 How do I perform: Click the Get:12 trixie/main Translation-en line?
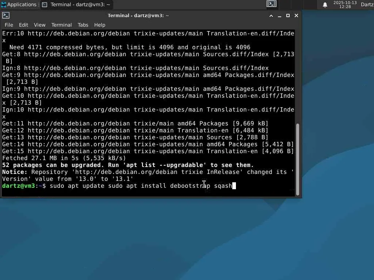(x=135, y=131)
